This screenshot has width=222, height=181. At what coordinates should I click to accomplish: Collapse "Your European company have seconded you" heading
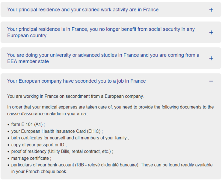76,81
